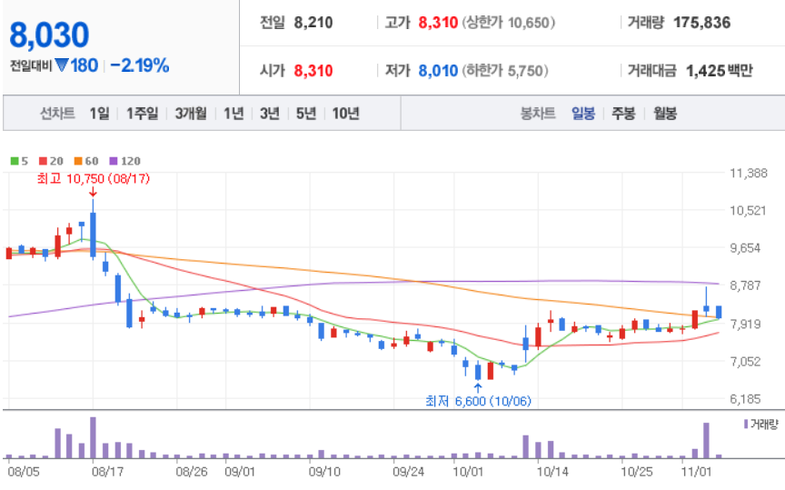Click the current price 8,030

point(49,35)
